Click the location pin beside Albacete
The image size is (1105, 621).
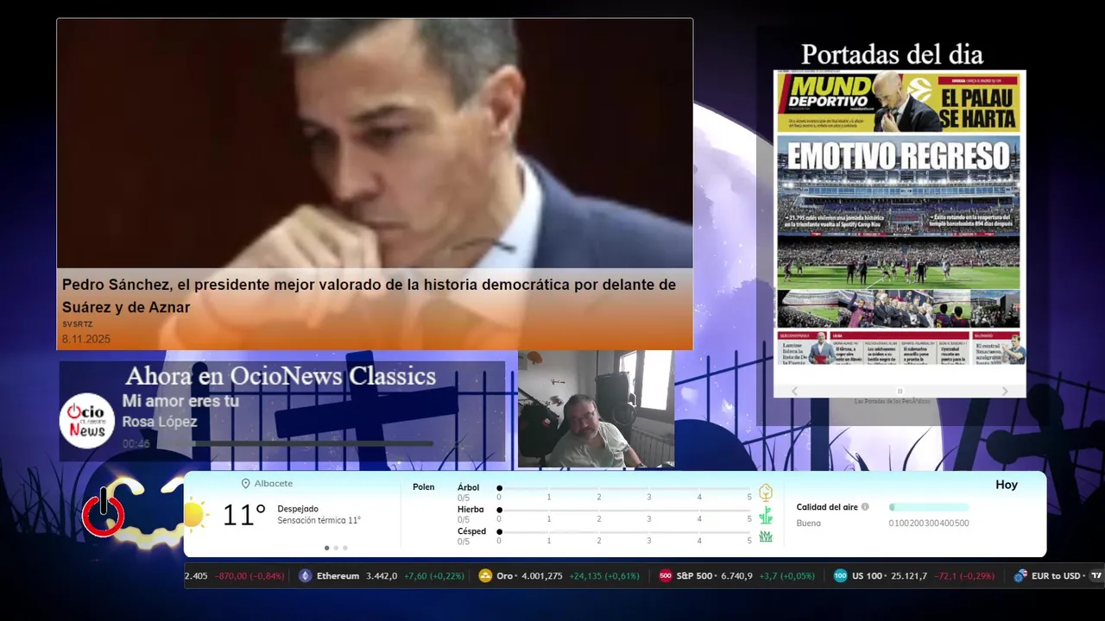pyautogui.click(x=246, y=484)
